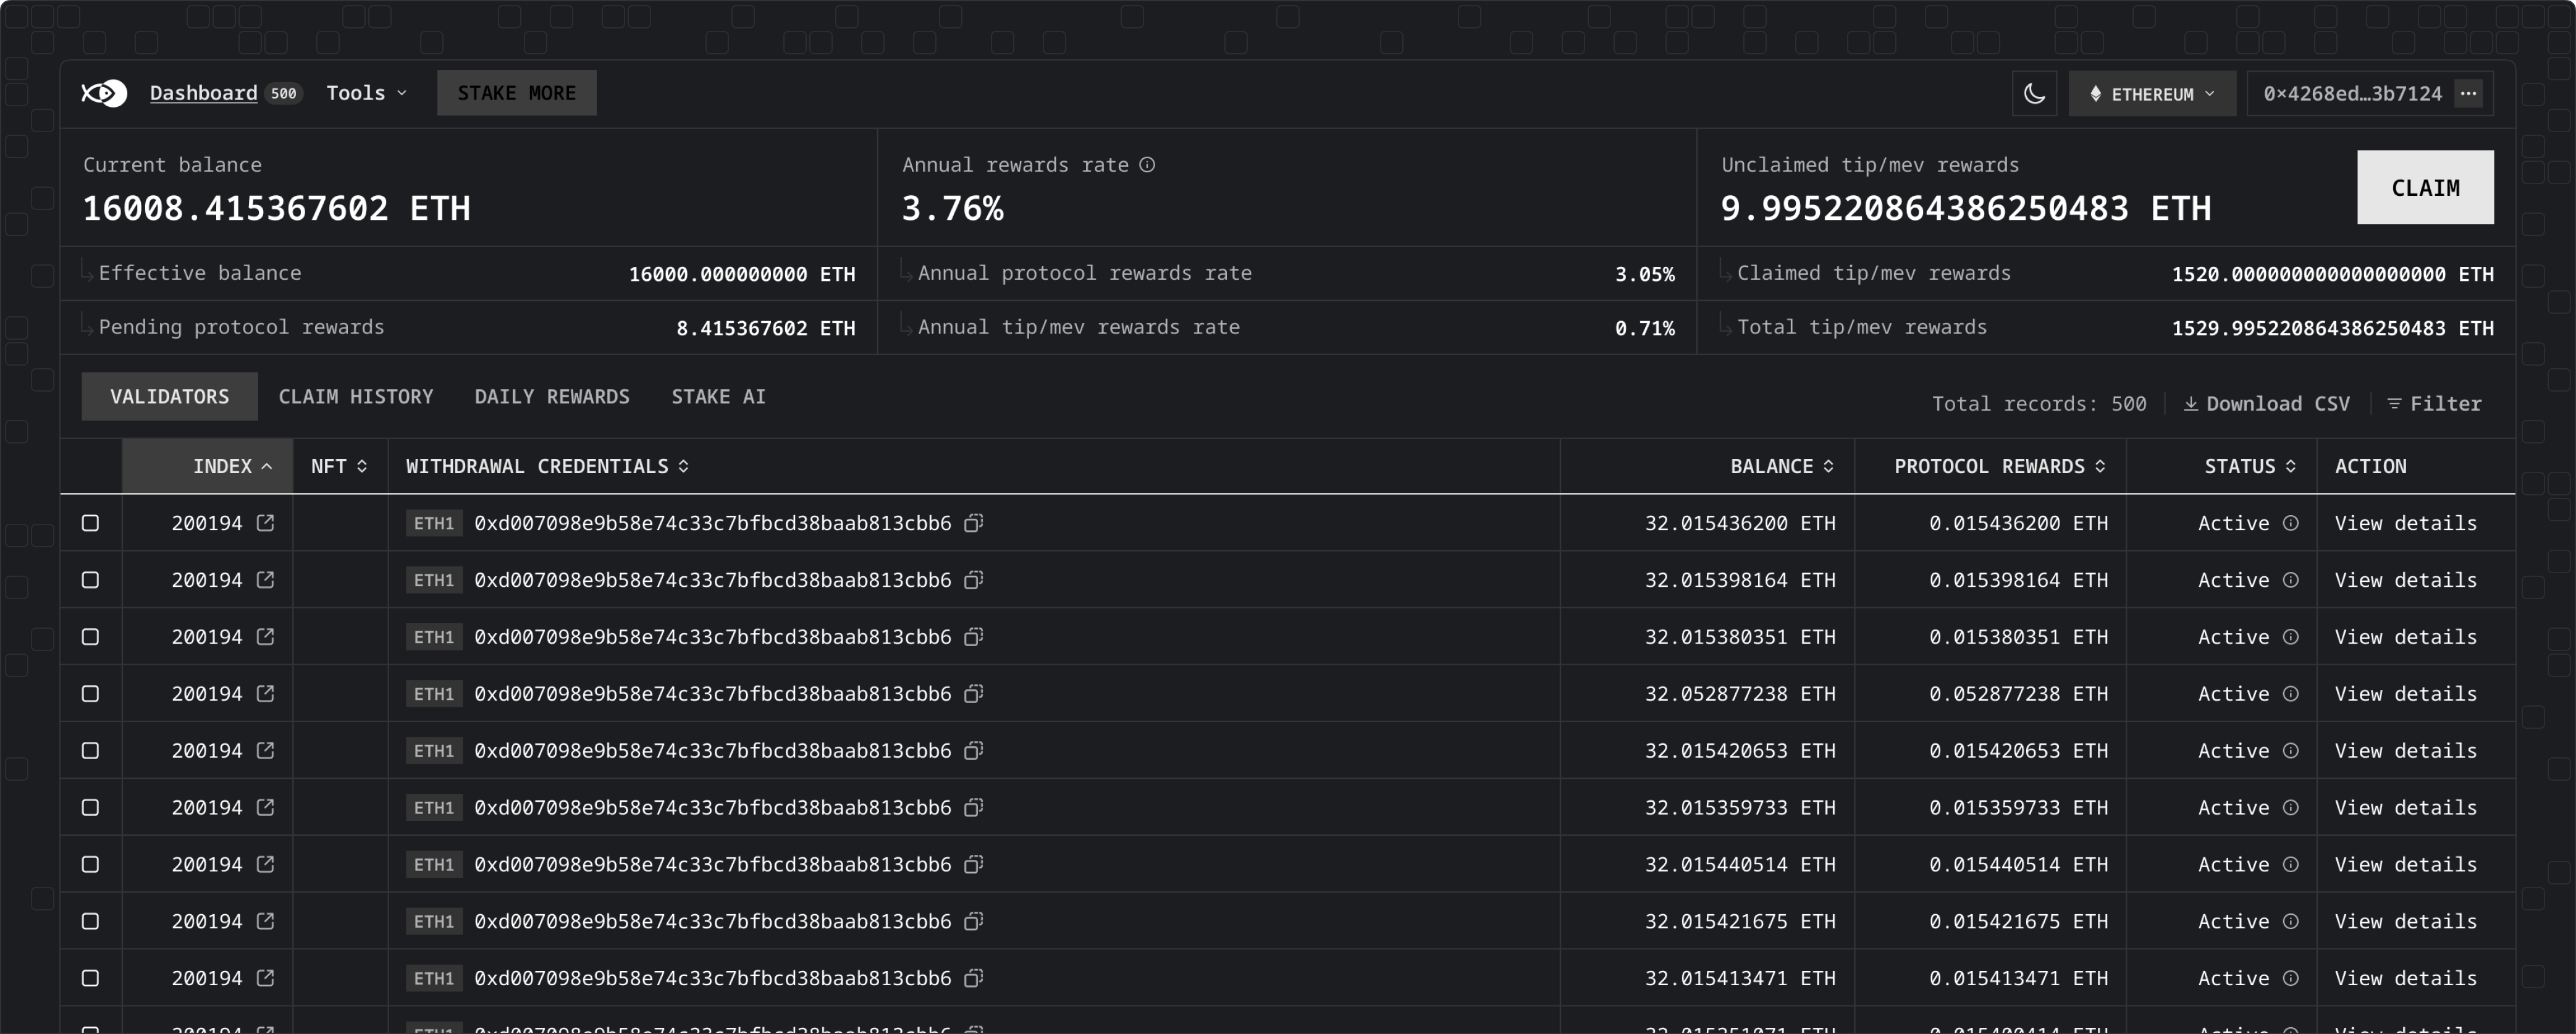Viewport: 2576px width, 1034px height.
Task: Click the Annual rewards rate info icon
Action: 1147,165
